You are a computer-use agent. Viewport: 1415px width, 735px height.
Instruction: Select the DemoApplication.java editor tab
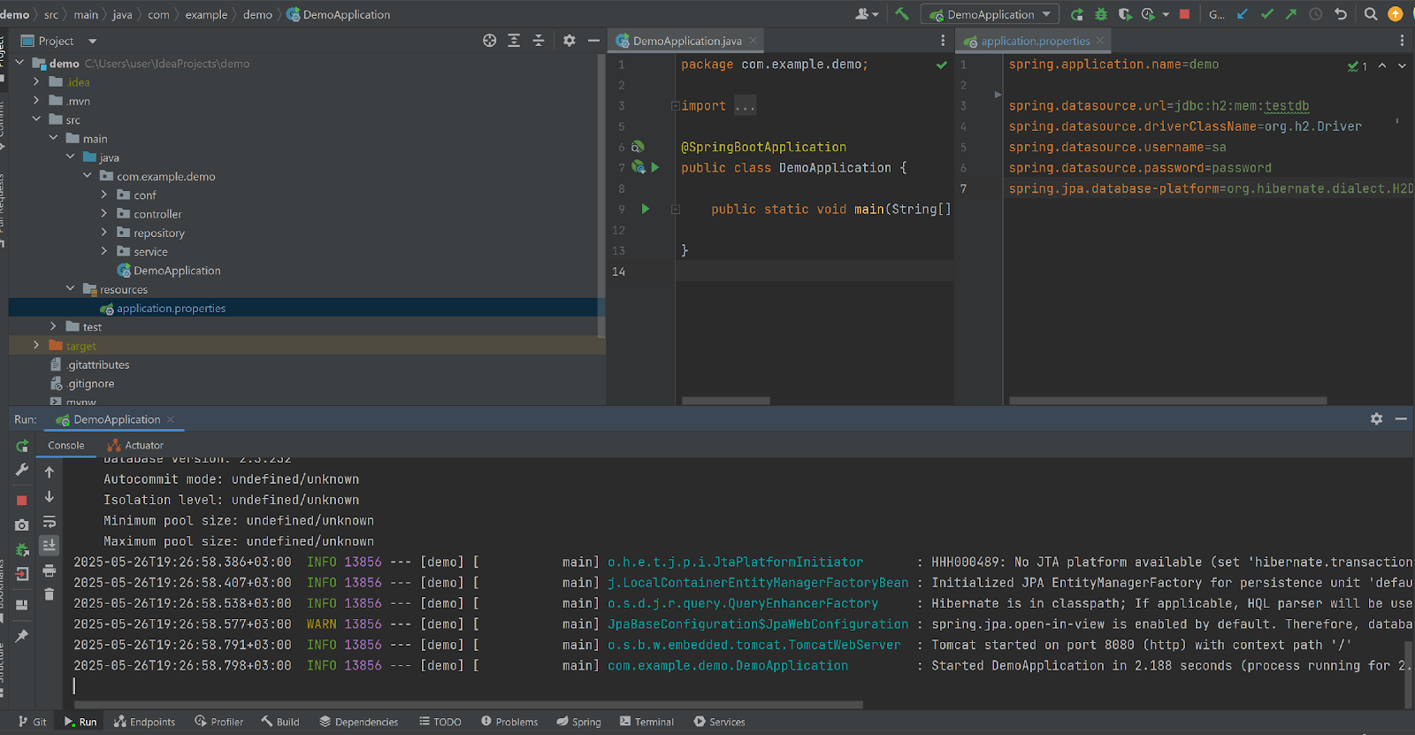pos(686,42)
